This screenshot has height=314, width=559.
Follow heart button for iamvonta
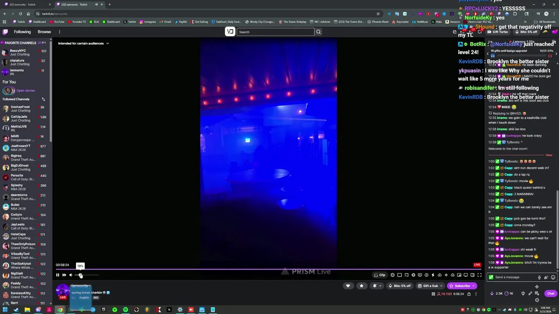(348, 286)
